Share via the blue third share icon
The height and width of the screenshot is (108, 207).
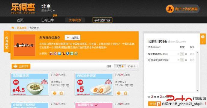pyautogui.click(x=59, y=54)
